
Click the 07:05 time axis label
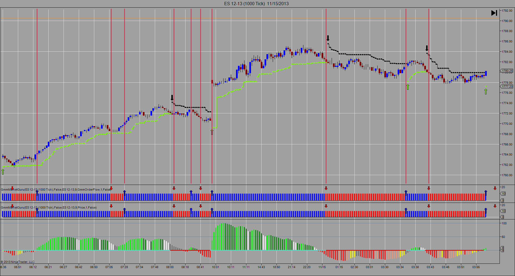[109, 267]
